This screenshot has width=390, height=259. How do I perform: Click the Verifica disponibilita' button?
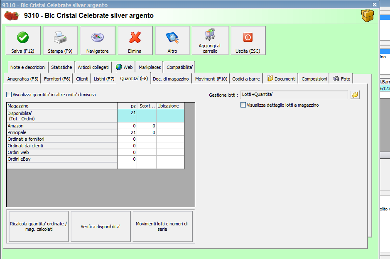(x=101, y=227)
